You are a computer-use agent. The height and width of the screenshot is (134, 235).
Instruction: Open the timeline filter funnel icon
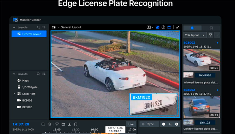(57, 124)
